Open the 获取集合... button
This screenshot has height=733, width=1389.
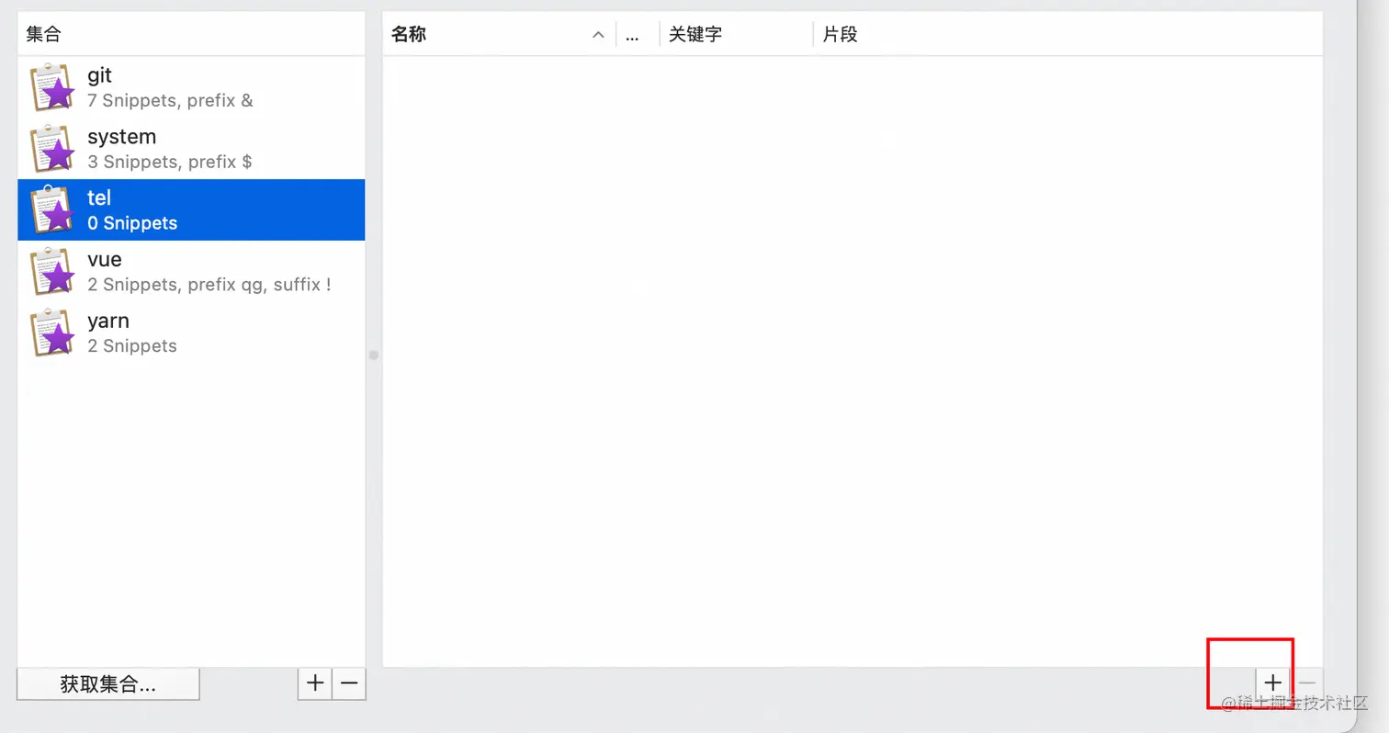coord(108,684)
